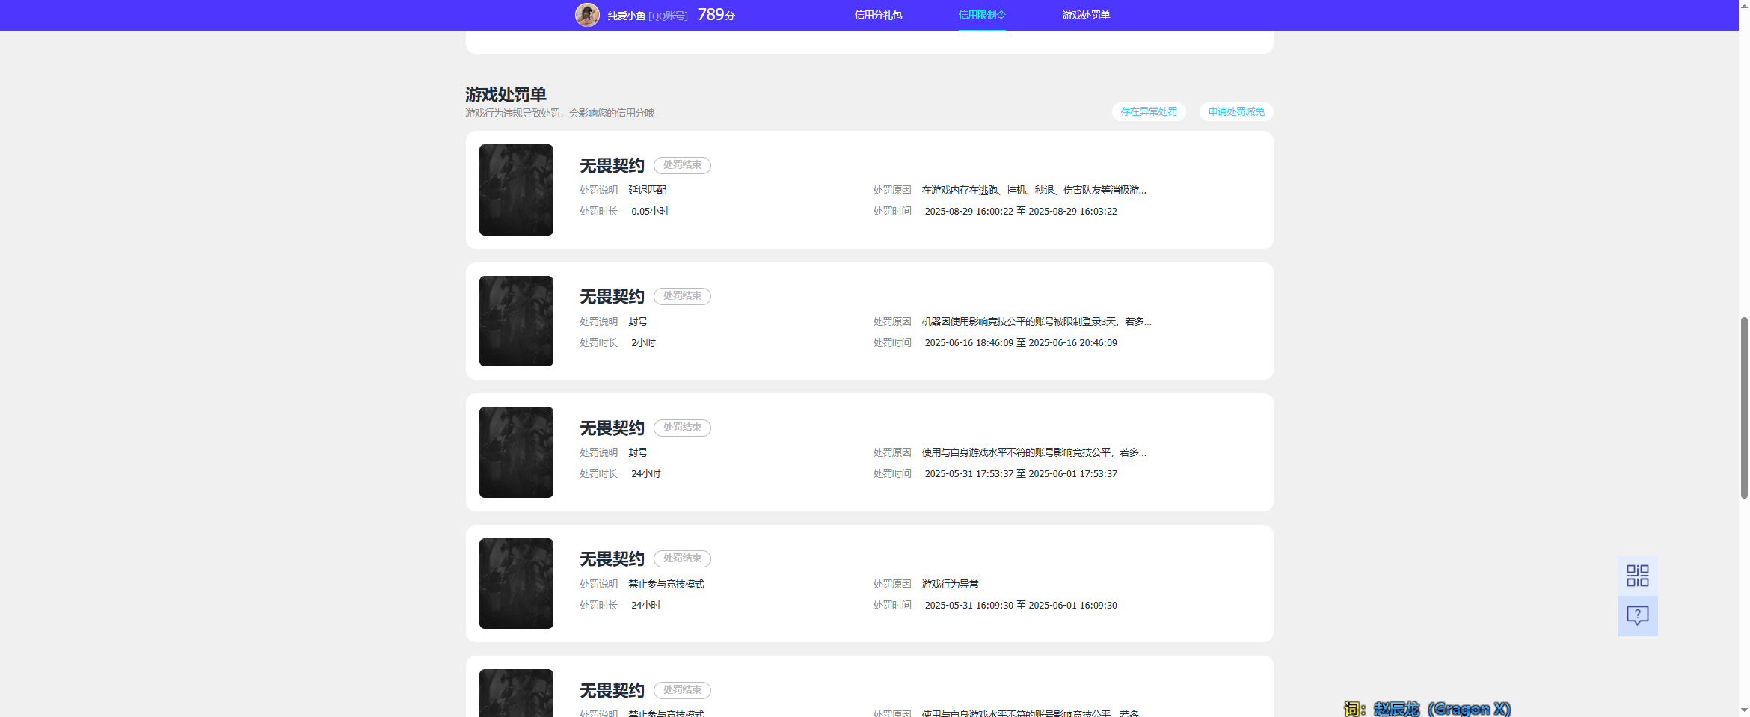Click the time range 2025-08-29 16:00:22 至 16:03:22
Screen dimensions: 1750x717
tap(1021, 211)
